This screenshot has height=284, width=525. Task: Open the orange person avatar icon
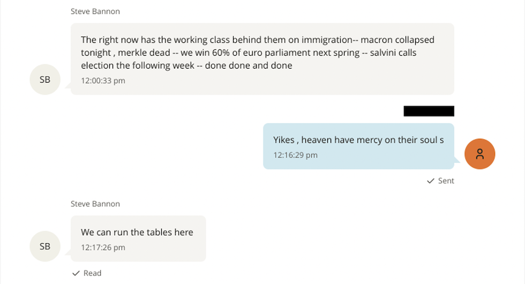point(479,154)
